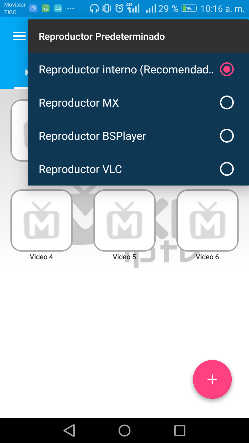
Task: Tap the Video 4 label
Action: pyautogui.click(x=41, y=257)
